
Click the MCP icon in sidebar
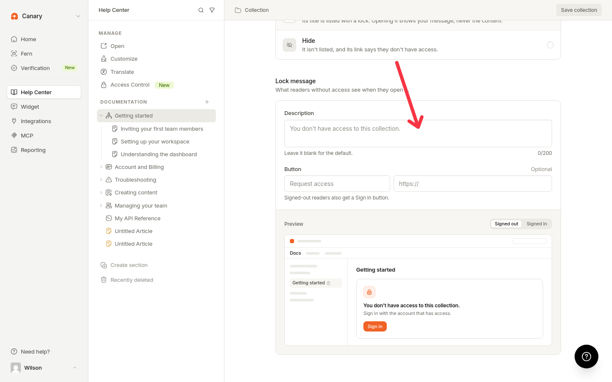pyautogui.click(x=14, y=135)
